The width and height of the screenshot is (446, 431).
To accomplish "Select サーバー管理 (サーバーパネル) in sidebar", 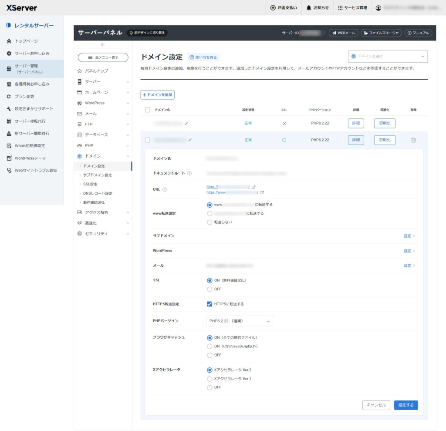I will click(32, 69).
